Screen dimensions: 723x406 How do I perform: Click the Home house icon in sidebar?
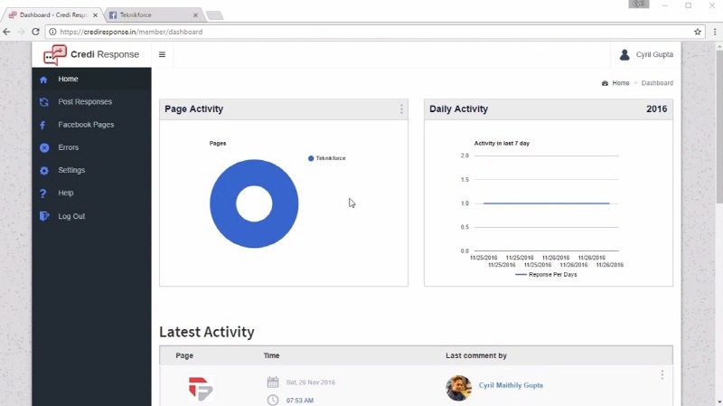(43, 80)
